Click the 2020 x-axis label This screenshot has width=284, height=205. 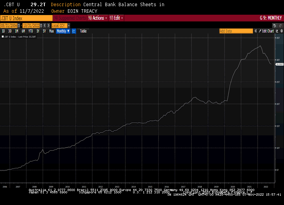point(233,187)
